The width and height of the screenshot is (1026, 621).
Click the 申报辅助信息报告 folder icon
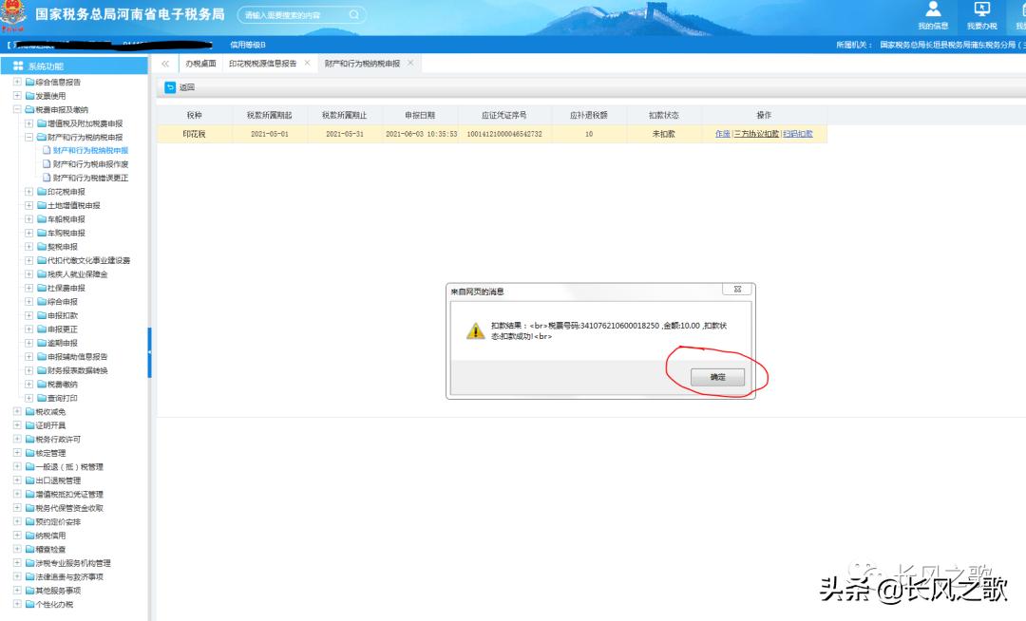(41, 356)
